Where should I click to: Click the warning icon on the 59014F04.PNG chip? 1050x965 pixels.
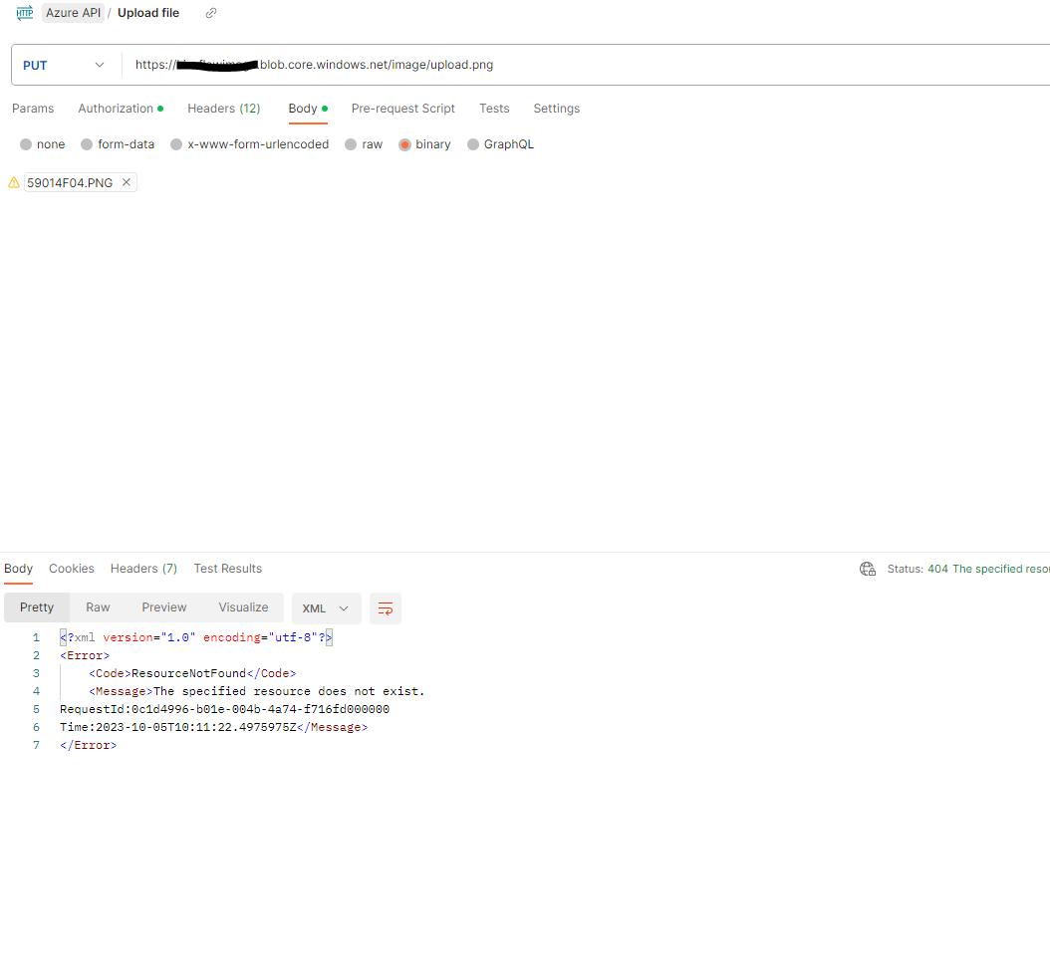point(14,182)
